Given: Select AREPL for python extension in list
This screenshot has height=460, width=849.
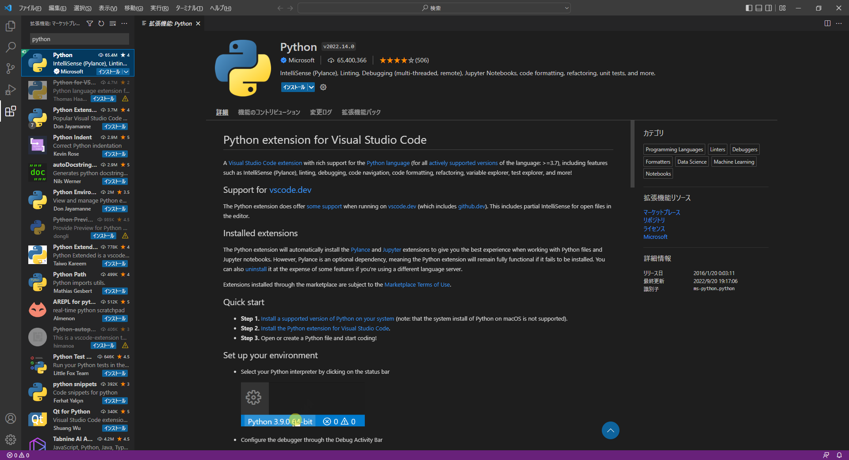Looking at the screenshot, I should 78,310.
